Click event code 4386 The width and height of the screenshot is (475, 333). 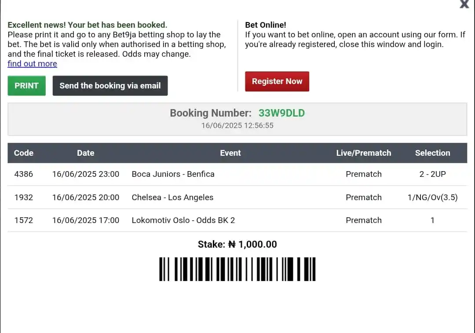(24, 174)
